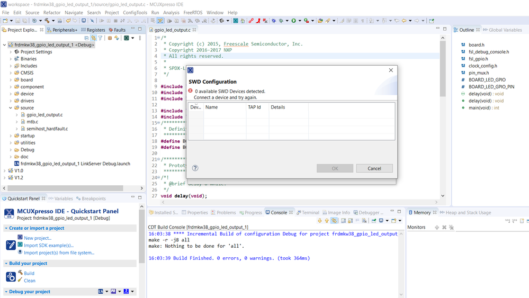Open the ConfigTools menu

(135, 13)
